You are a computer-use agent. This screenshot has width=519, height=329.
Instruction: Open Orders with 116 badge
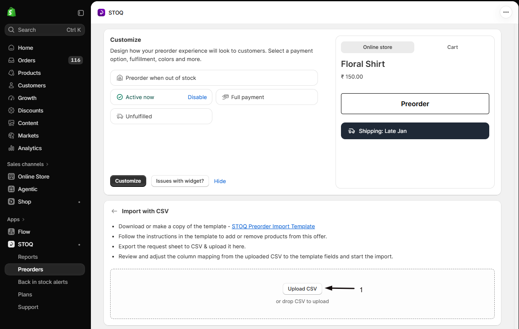pos(45,60)
